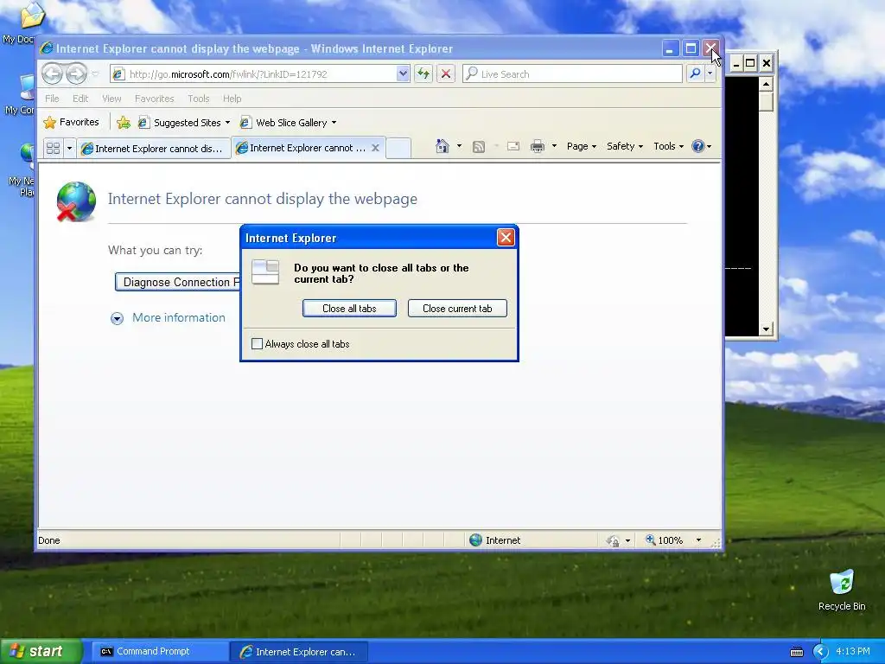Open the File menu
The height and width of the screenshot is (664, 885).
[52, 99]
